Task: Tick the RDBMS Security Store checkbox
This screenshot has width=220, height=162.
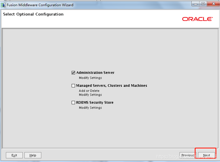Action: coord(73,103)
